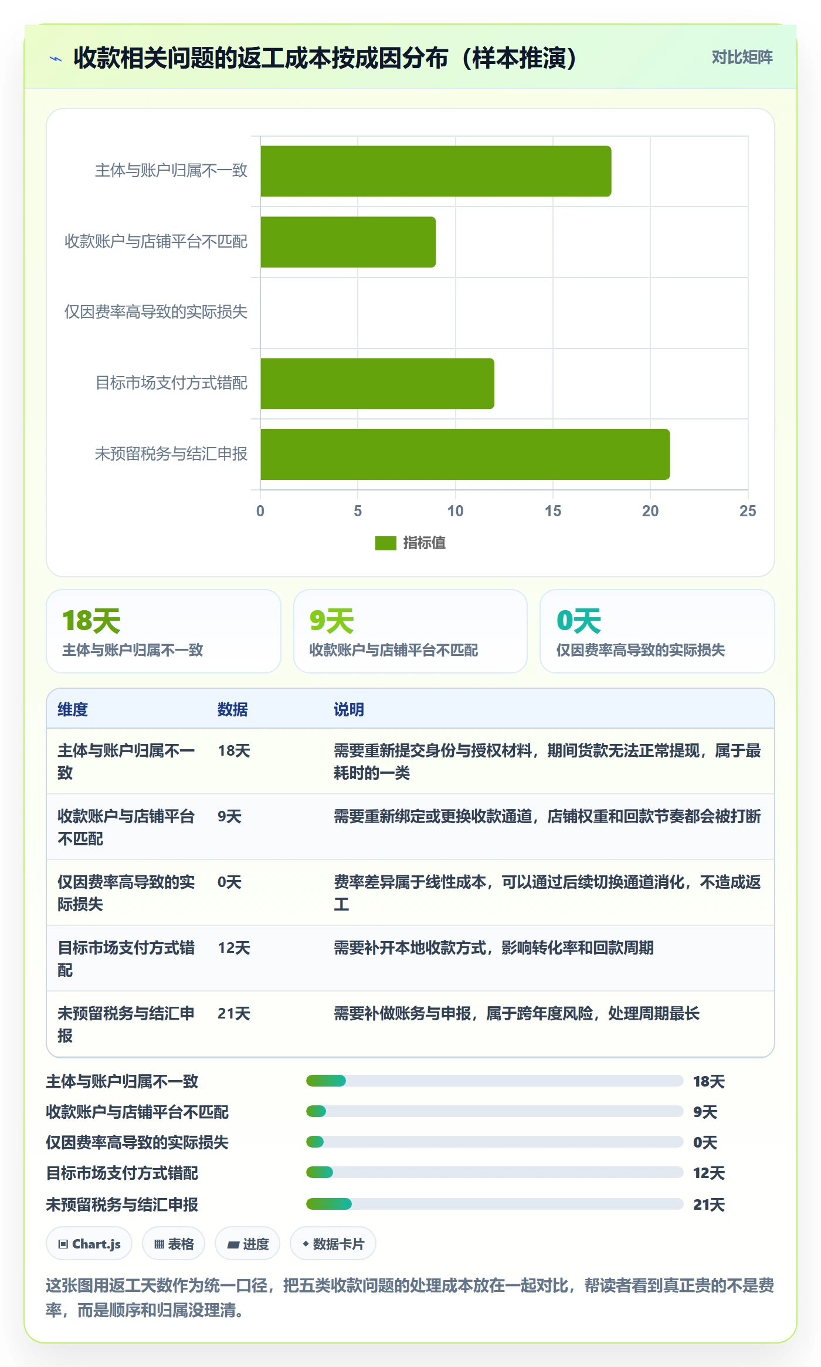Click the progress bar for 主体与账户归属不一致
This screenshot has width=821, height=1367.
tap(494, 1081)
